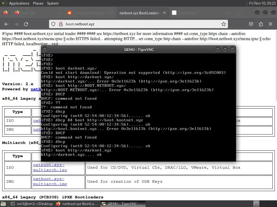The width and height of the screenshot is (277, 207).
Task: Open the Pocket save icon
Action: coord(251,24)
